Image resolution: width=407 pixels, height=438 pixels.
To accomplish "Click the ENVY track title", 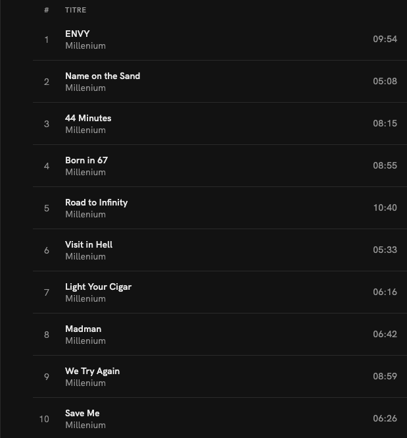I will click(78, 34).
